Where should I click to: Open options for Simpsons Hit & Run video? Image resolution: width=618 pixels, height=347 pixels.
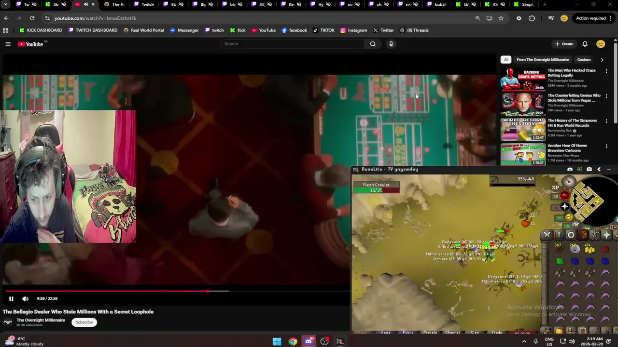tap(606, 121)
